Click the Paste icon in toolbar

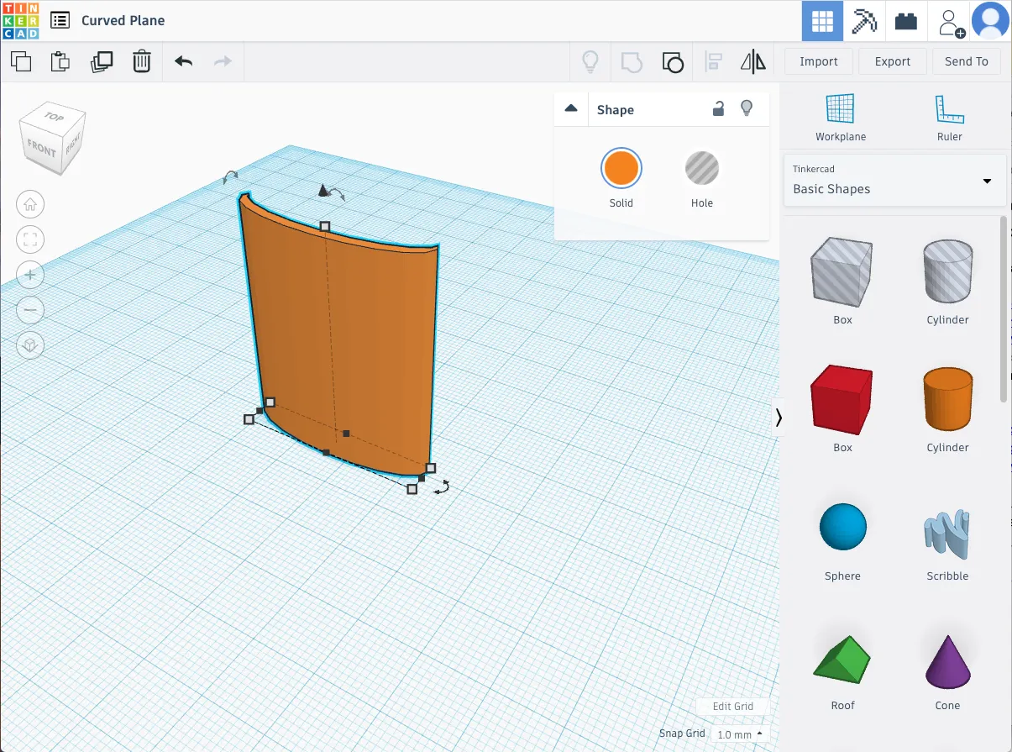coord(60,61)
